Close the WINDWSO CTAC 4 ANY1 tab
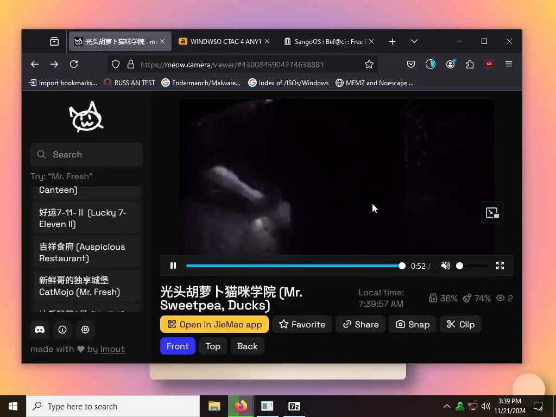The image size is (556, 417). click(267, 41)
